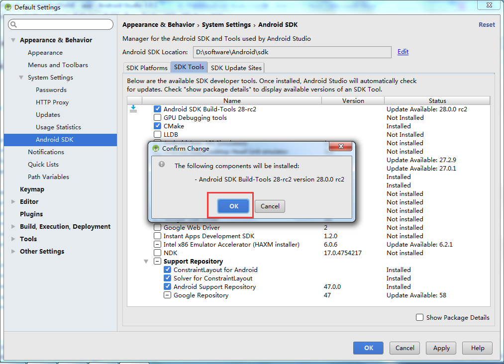This screenshot has height=364, width=504.
Task: Click version '17.0.4754217' of NDK
Action: tap(343, 253)
